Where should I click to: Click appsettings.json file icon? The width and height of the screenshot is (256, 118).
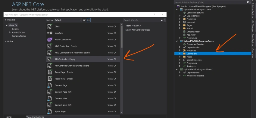[184, 60]
